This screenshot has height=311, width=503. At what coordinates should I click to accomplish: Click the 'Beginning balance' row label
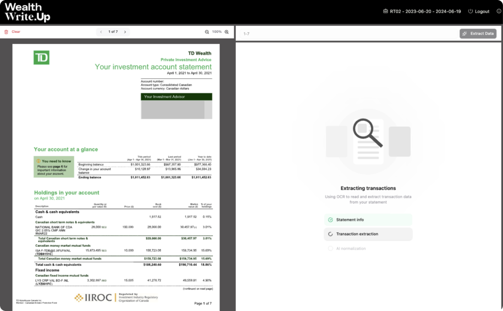[91, 164]
